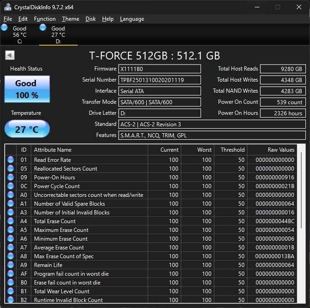Screen dimensions: 310x308
Task: Click Total Host Writes value 4348 GB
Action: (x=283, y=80)
